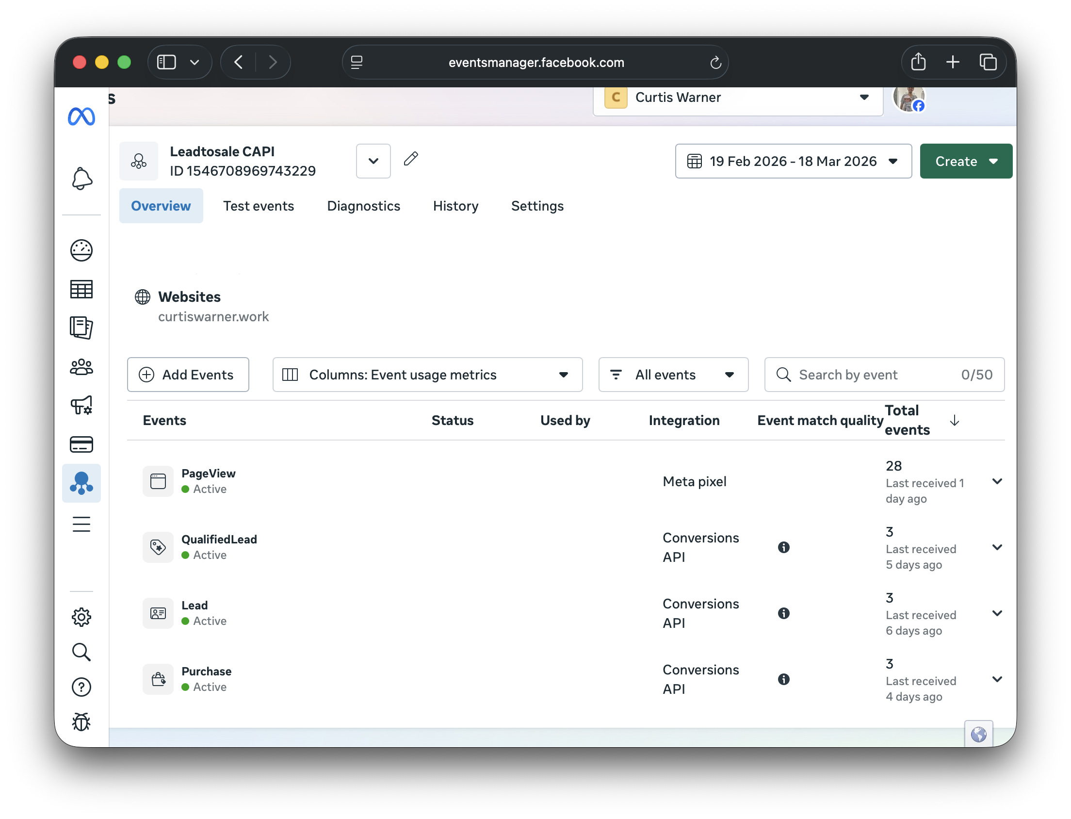The width and height of the screenshot is (1071, 819).
Task: Open the megaphone advertising settings icon
Action: 81,405
